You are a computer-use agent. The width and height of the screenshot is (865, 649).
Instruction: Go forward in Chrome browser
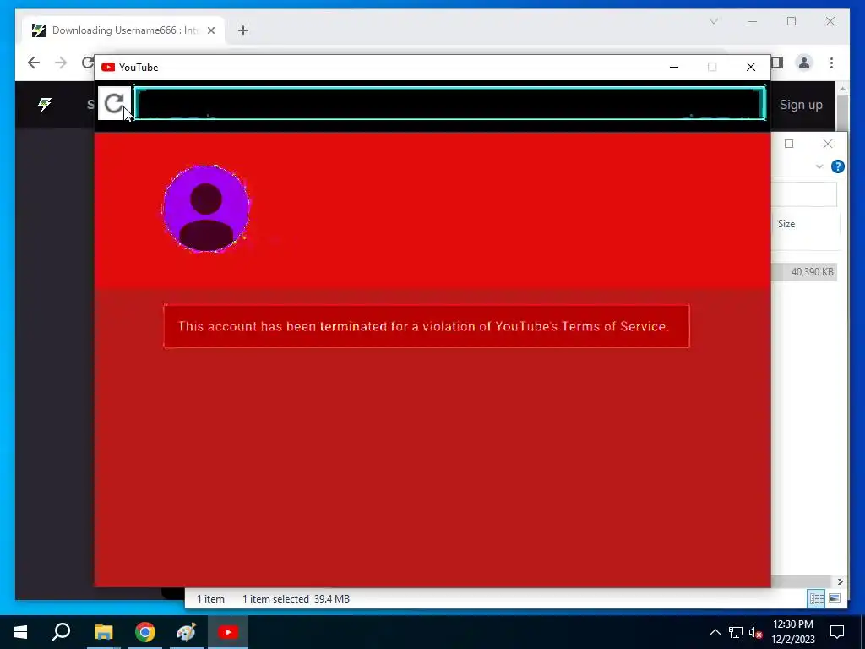click(61, 63)
